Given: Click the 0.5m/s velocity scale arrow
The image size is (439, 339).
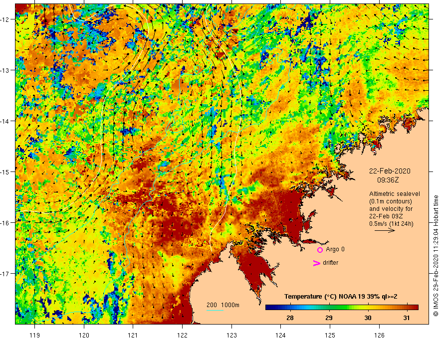Looking at the screenshot, I should click(x=385, y=230).
